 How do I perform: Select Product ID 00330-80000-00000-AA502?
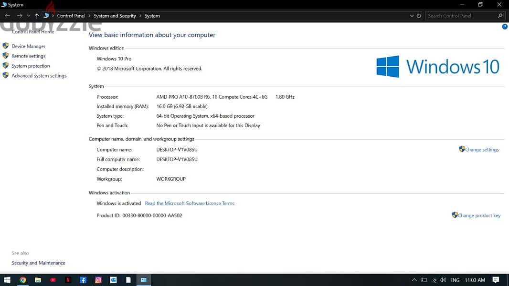tap(152, 216)
